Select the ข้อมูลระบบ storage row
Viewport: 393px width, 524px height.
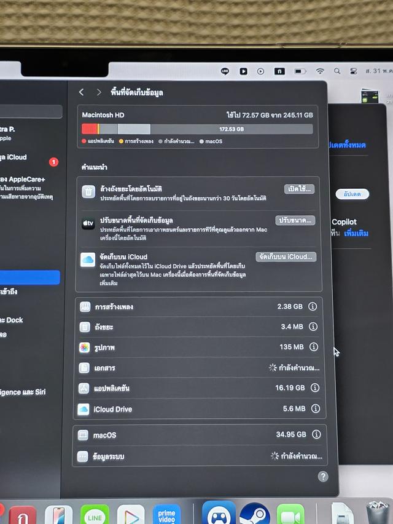(200, 456)
